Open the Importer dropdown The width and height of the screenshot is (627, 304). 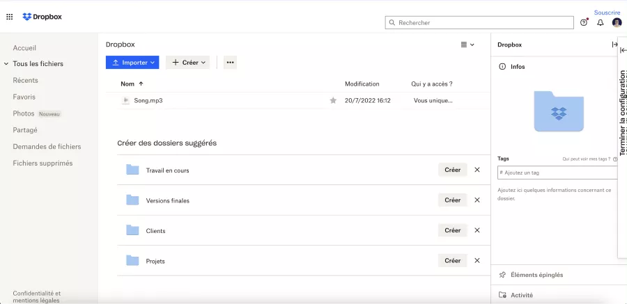132,63
